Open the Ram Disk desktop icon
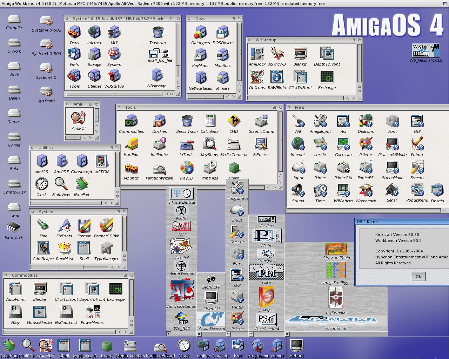 (x=14, y=228)
